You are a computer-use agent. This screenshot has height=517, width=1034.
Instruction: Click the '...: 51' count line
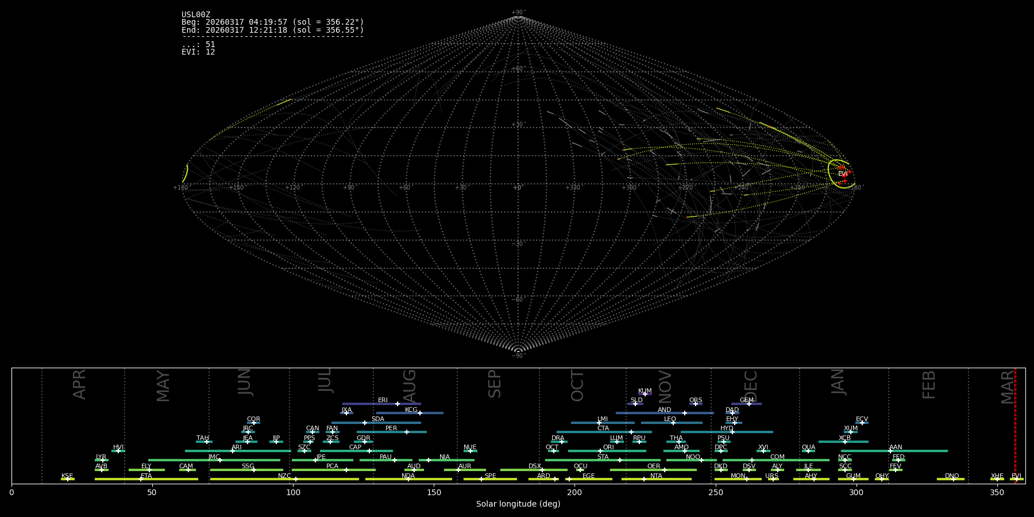198,44
